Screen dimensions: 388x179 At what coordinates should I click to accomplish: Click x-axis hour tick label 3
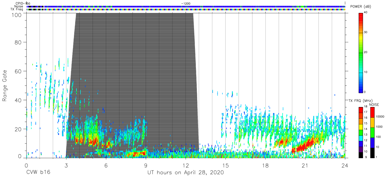pyautogui.click(x=66, y=165)
